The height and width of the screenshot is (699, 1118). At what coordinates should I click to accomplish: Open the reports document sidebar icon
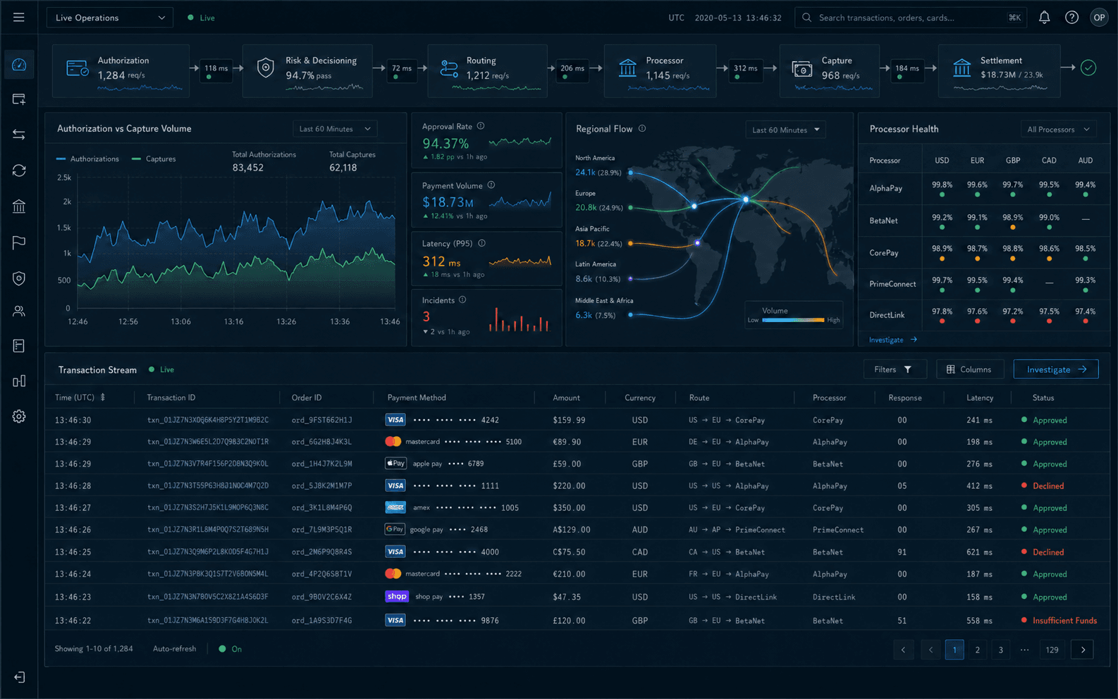pos(19,346)
